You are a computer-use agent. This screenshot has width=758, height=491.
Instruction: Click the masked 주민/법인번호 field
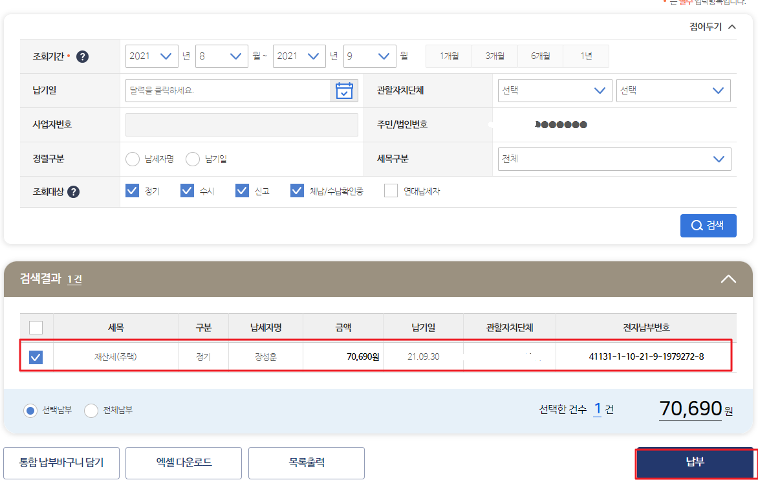tap(561, 125)
